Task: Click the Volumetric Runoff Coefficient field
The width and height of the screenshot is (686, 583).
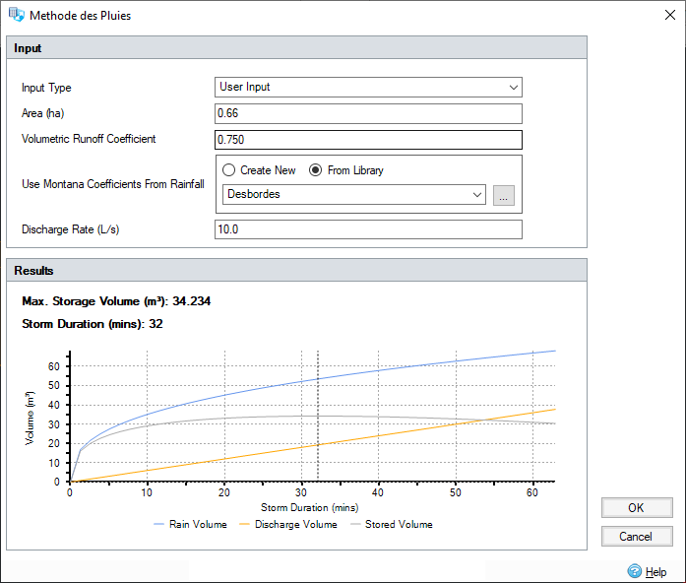Action: pos(368,140)
